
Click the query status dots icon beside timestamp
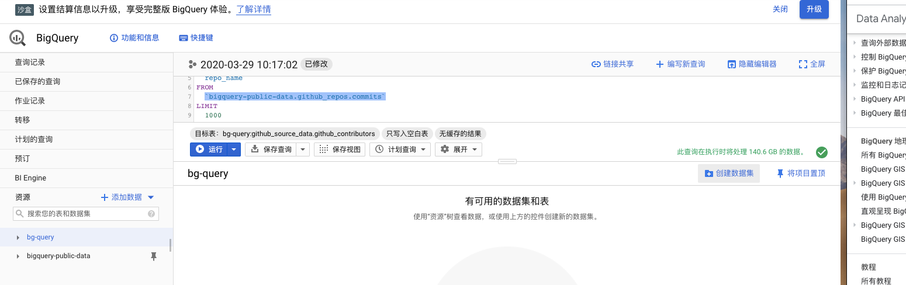pyautogui.click(x=192, y=65)
